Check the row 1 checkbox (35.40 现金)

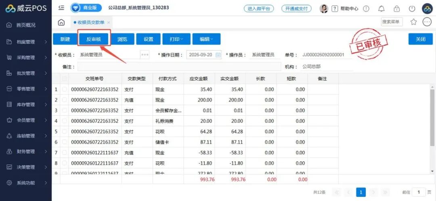pyautogui.click(x=65, y=89)
